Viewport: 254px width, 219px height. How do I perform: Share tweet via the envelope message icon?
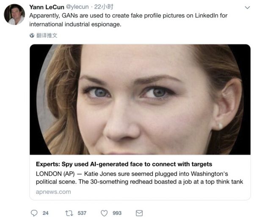tap(139, 213)
